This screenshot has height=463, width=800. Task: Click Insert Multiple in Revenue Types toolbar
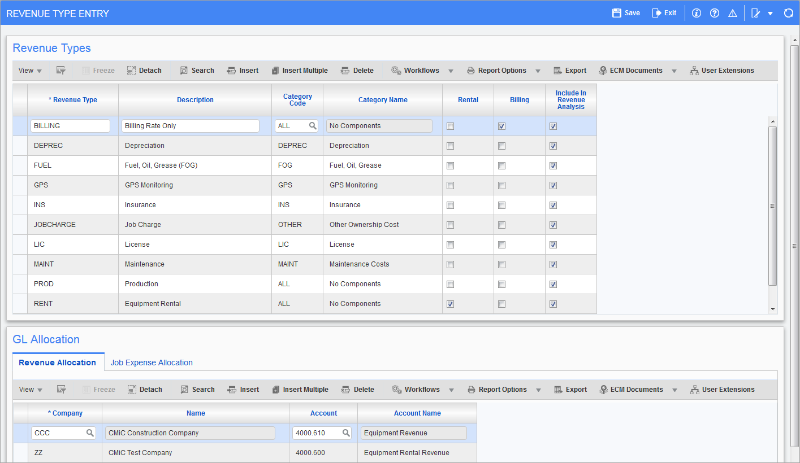[x=299, y=71]
